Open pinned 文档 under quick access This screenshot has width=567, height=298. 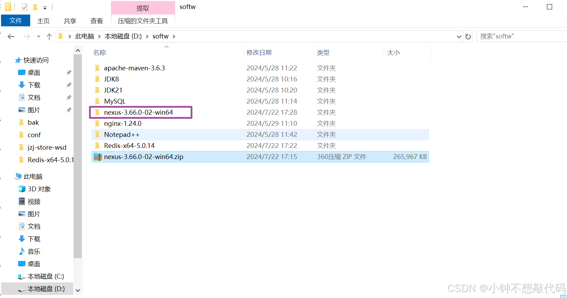click(34, 98)
